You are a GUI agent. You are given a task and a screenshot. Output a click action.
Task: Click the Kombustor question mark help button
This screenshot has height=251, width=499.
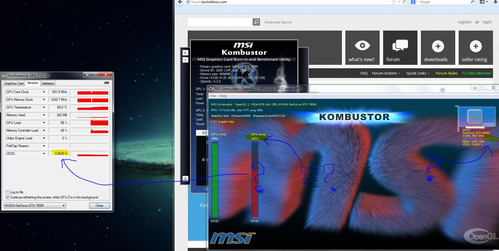[x=185, y=60]
